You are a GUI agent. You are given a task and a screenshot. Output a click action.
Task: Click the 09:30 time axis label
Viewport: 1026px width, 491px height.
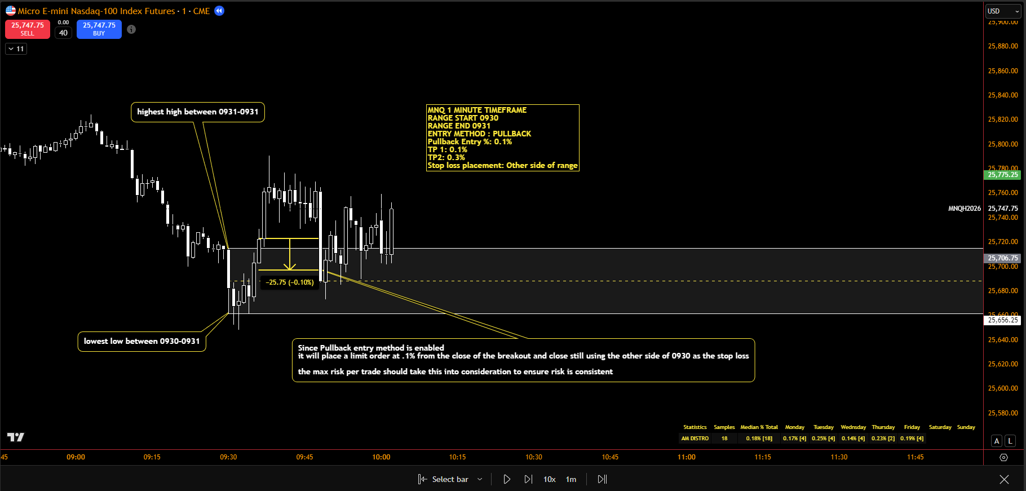[x=228, y=457]
